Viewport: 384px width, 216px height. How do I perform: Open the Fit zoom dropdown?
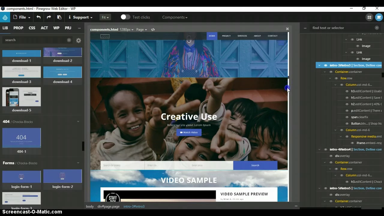click(x=105, y=17)
